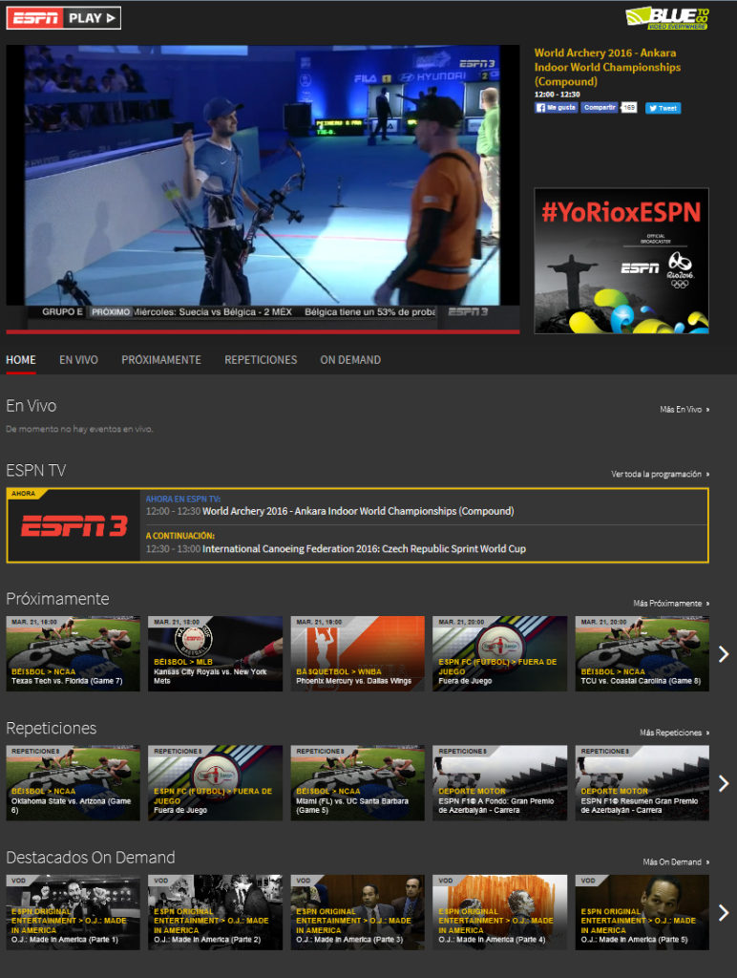The width and height of the screenshot is (737, 978).
Task: Tweet this archery broadcast
Action: click(663, 108)
